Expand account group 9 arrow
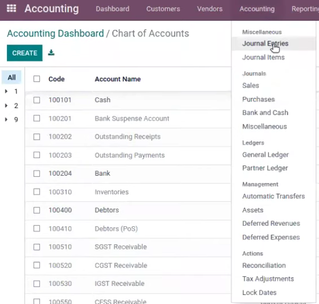This screenshot has height=304, width=319. click(x=6, y=119)
